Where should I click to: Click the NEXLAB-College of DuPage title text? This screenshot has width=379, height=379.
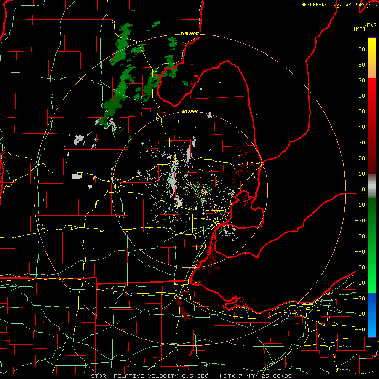pyautogui.click(x=339, y=5)
